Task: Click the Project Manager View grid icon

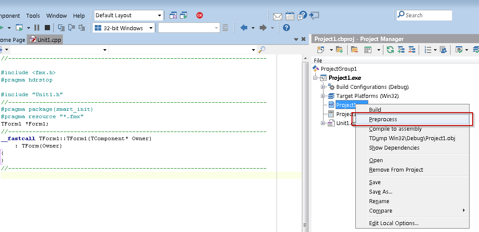Action: (x=368, y=50)
